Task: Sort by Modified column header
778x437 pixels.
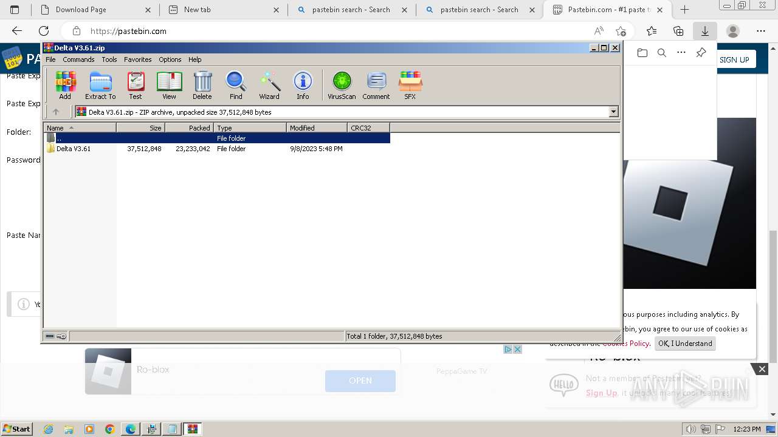Action: [x=317, y=127]
